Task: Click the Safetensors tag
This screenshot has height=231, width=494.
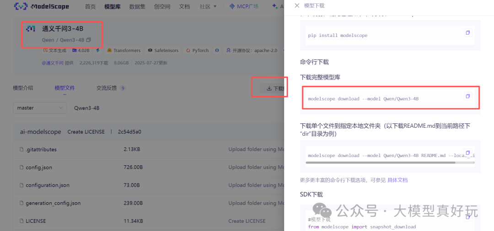Action: pos(163,50)
